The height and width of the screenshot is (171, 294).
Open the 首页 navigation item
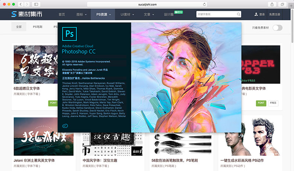coord(62,14)
